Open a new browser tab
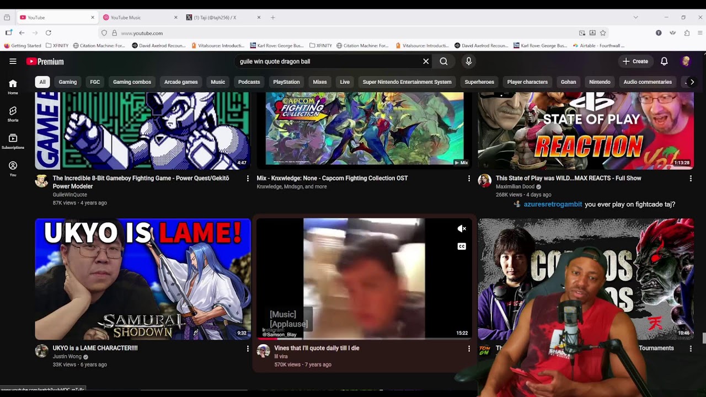Image resolution: width=706 pixels, height=397 pixels. pos(272,18)
